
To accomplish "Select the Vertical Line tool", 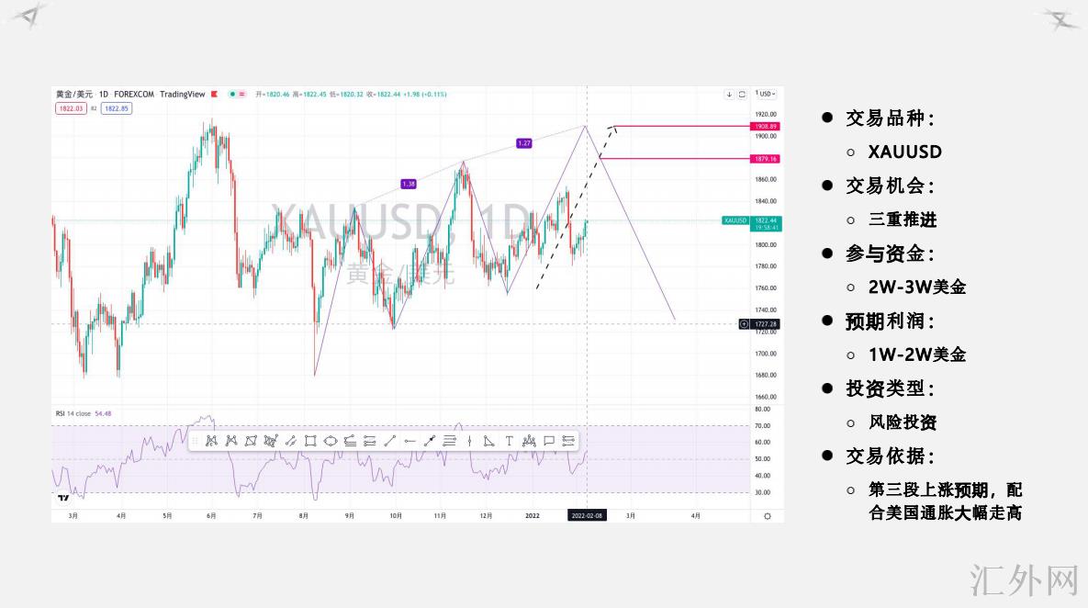I will click(470, 441).
